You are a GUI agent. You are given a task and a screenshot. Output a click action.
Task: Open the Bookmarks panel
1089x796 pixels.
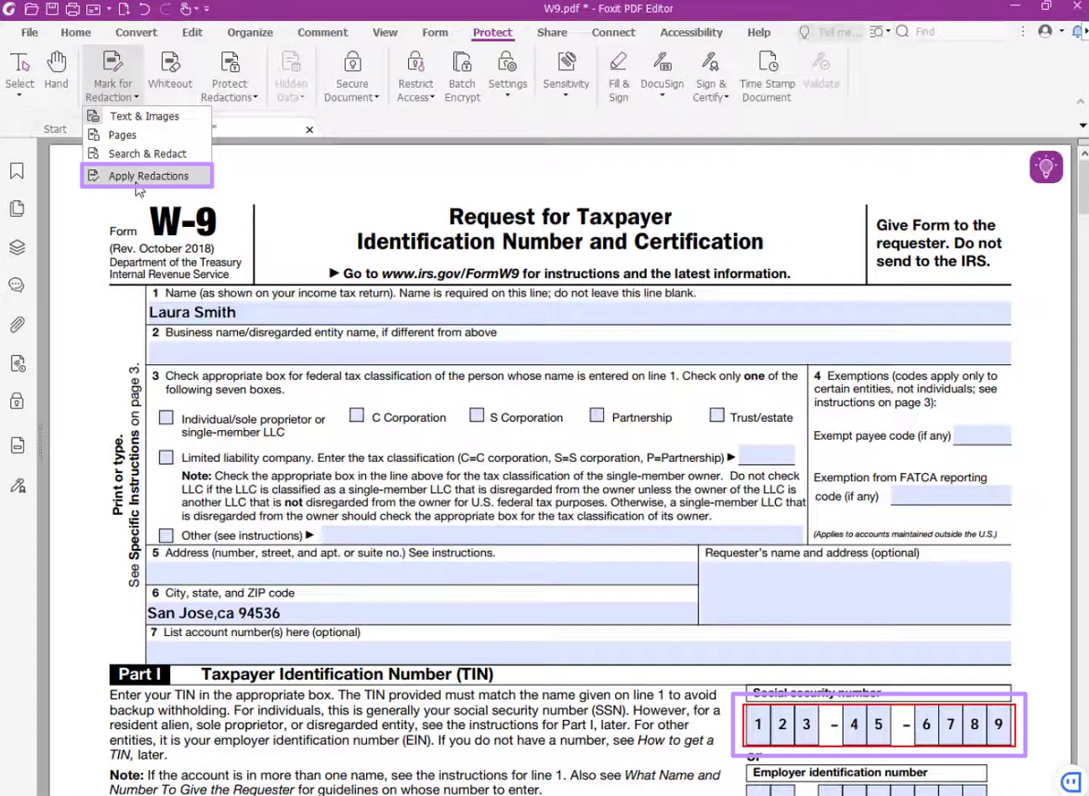(x=17, y=170)
